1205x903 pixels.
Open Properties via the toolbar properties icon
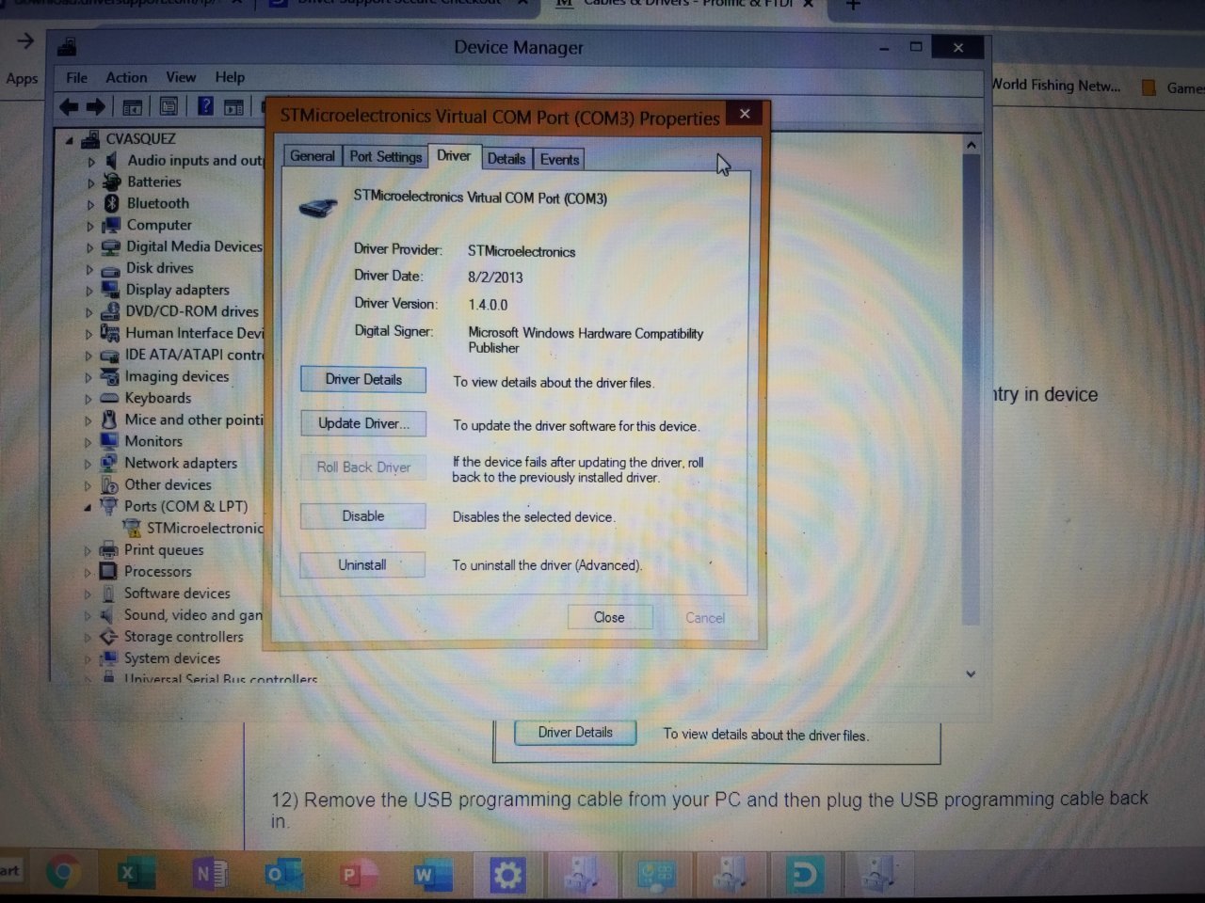(169, 107)
